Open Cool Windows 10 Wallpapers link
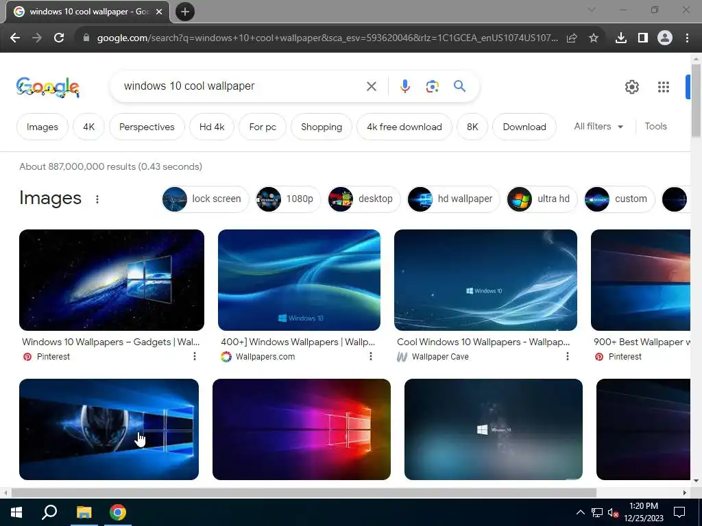 pos(483,342)
